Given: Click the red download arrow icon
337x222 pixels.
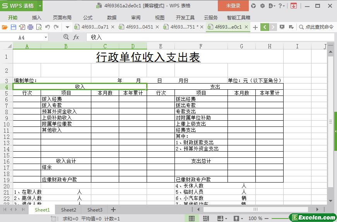Looking at the screenshot, I should coord(294,6).
